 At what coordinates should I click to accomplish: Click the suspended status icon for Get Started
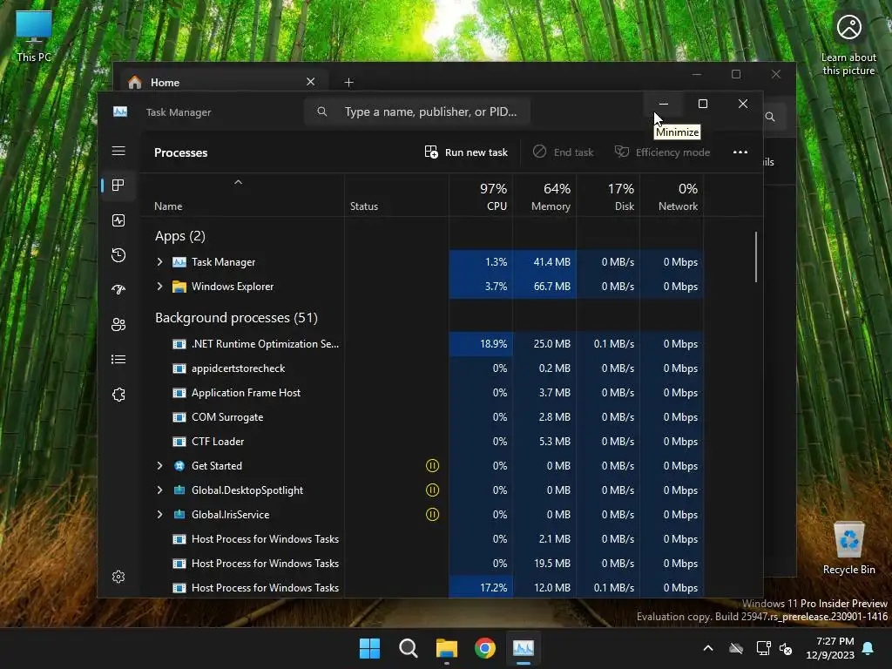[432, 465]
